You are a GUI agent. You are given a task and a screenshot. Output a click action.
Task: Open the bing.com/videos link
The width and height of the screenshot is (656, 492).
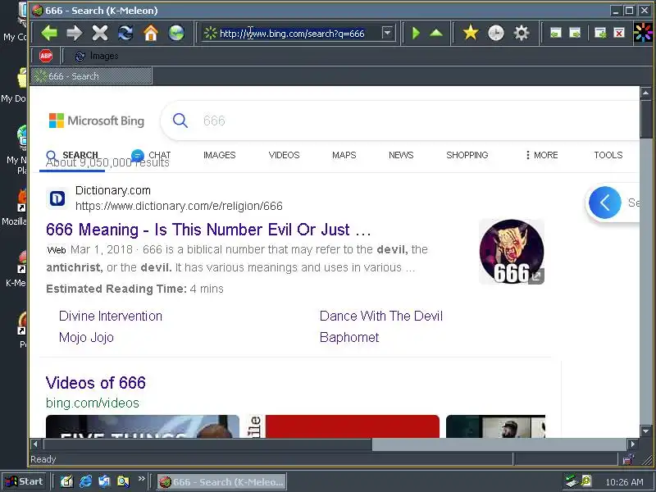coord(93,403)
